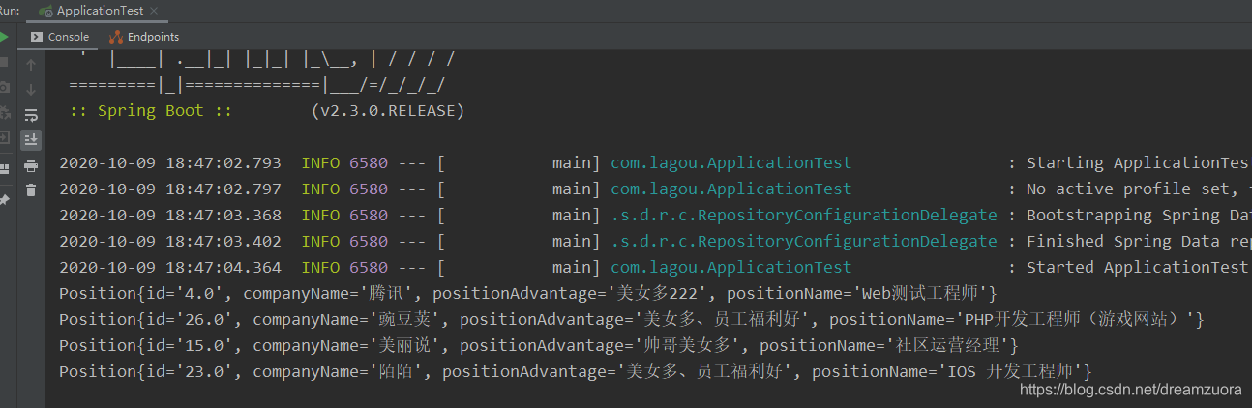
Task: Click com.lagou.ApplicationTest on the 'Starting' line
Action: point(731,163)
